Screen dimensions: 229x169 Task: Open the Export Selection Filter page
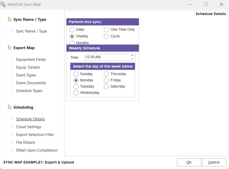35,135
